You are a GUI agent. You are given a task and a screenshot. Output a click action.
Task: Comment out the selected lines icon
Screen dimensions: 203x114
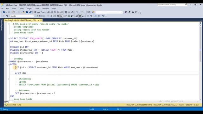click(88, 16)
